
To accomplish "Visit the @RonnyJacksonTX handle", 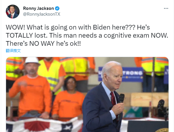I will 41,14.
